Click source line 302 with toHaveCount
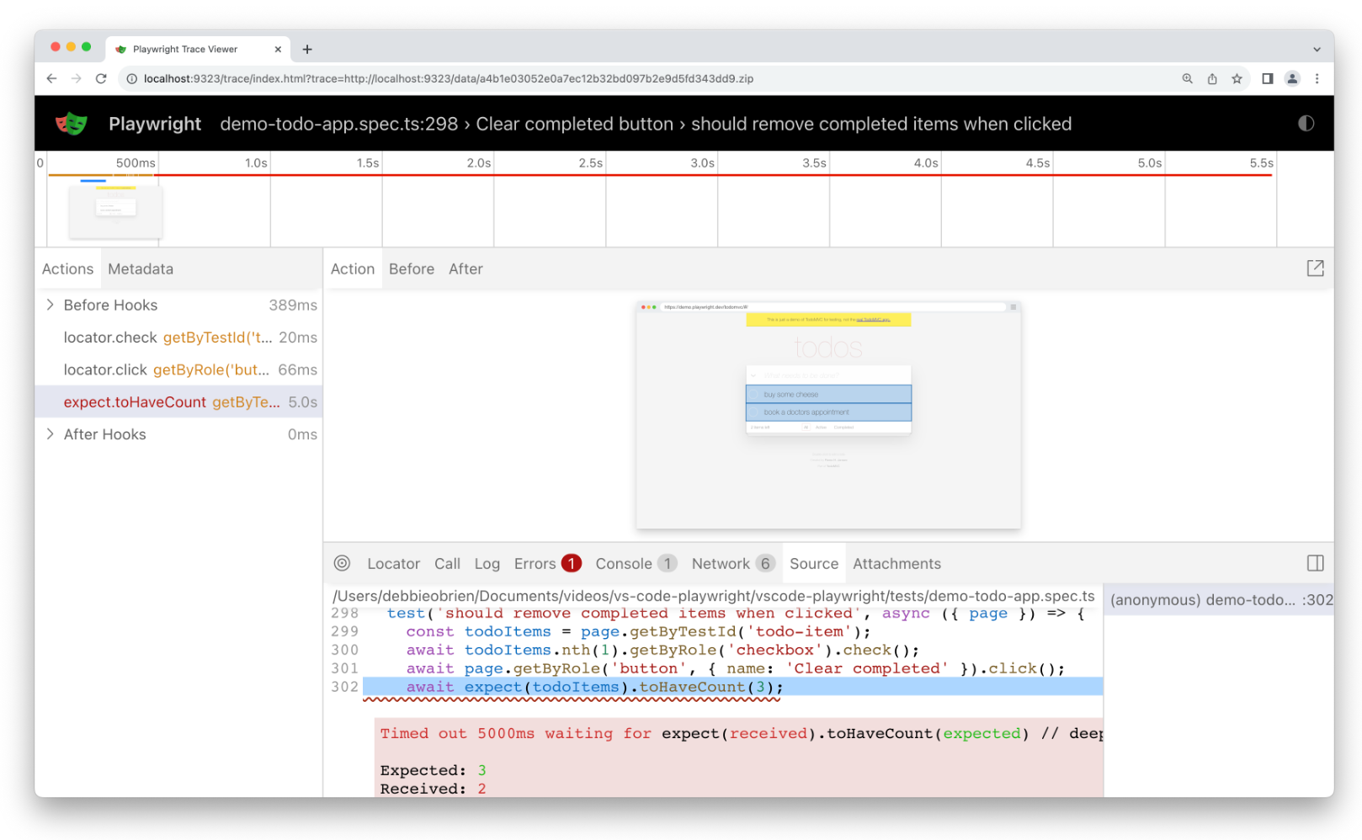This screenshot has width=1362, height=840. click(x=732, y=687)
